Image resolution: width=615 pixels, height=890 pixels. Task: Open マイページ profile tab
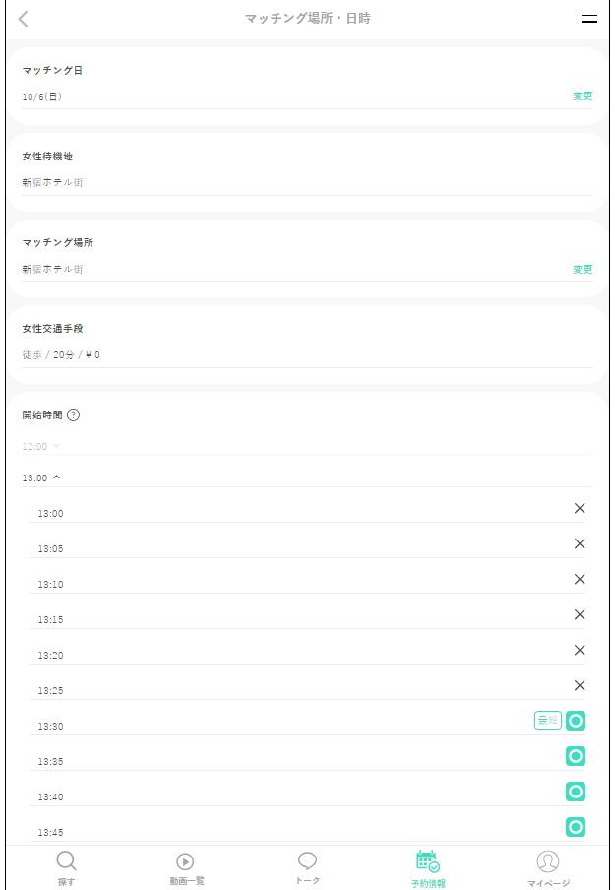click(548, 868)
